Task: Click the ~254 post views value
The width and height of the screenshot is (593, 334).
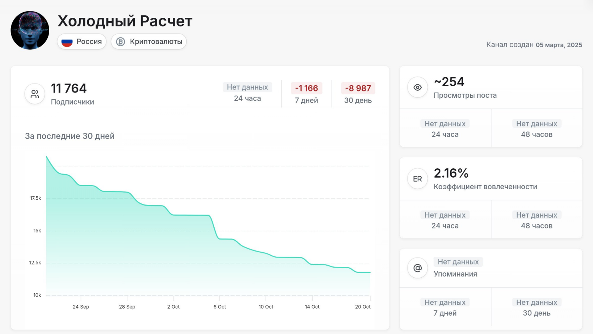Action: click(x=449, y=82)
